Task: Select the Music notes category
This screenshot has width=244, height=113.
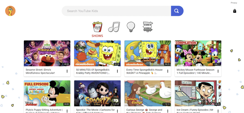Action: pyautogui.click(x=114, y=27)
